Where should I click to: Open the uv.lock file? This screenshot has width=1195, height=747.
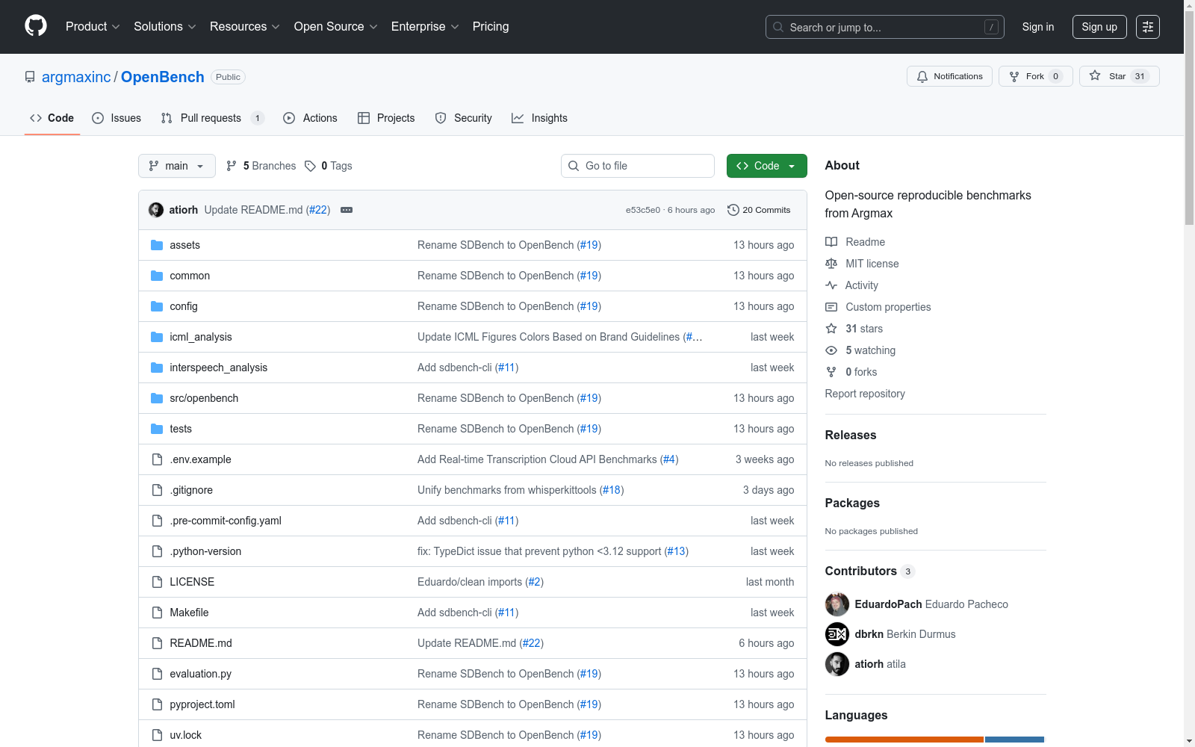point(185,735)
